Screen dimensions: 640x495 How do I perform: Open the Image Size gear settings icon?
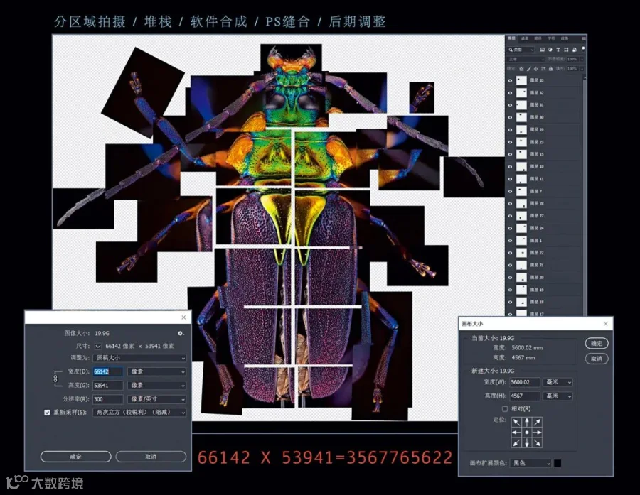point(181,333)
